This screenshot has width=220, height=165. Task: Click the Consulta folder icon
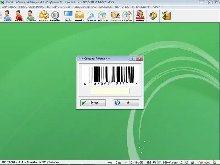click(x=79, y=16)
